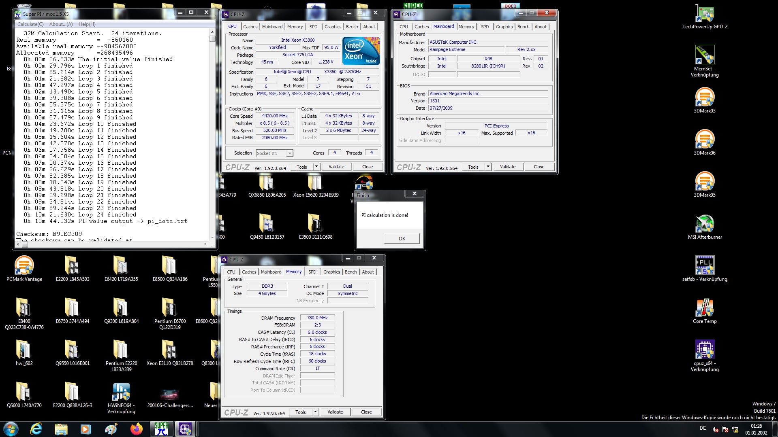The height and width of the screenshot is (437, 778).
Task: Open Tools dropdown arrow in Mainboard window
Action: [x=488, y=167]
